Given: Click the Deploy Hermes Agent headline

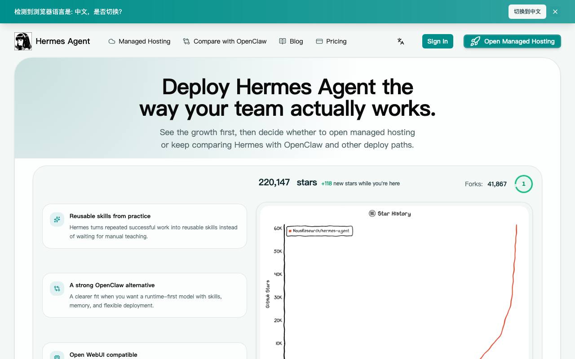Looking at the screenshot, I should 287,97.
